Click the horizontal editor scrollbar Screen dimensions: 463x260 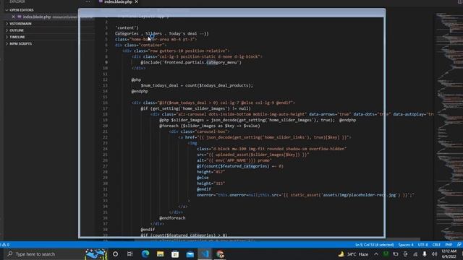[277, 240]
